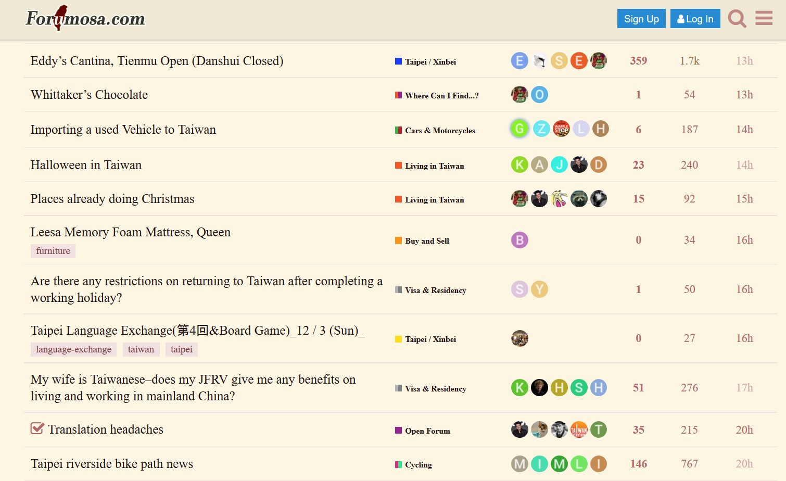Open Whittaker's Chocolate topic

(89, 95)
